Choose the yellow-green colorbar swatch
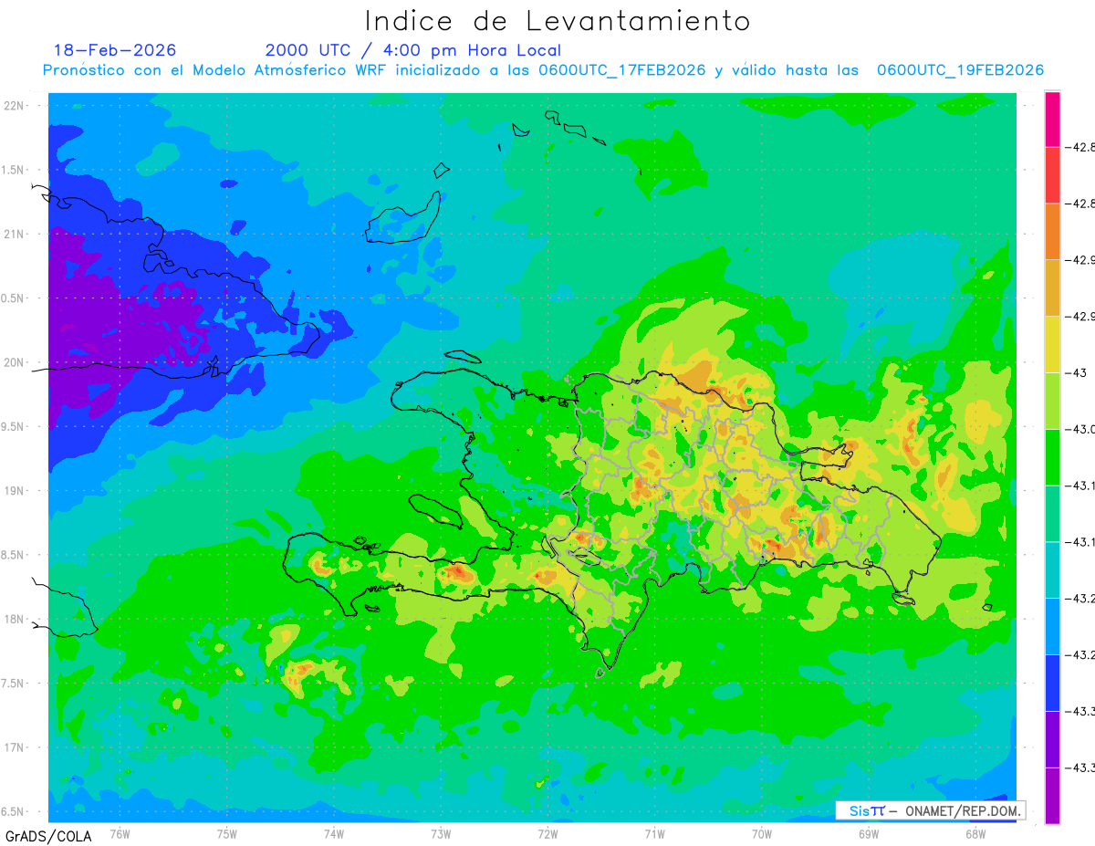Viewport: 1095px width, 846px height. point(1052,402)
